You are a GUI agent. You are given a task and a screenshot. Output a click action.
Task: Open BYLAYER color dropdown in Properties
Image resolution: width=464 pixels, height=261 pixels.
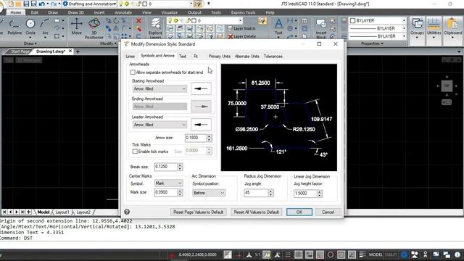378,20
